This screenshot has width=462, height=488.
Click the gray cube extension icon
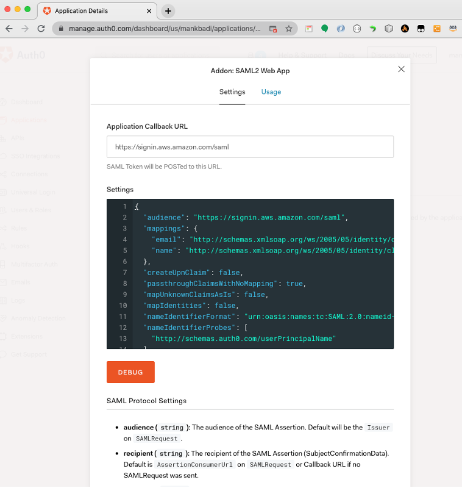click(389, 28)
